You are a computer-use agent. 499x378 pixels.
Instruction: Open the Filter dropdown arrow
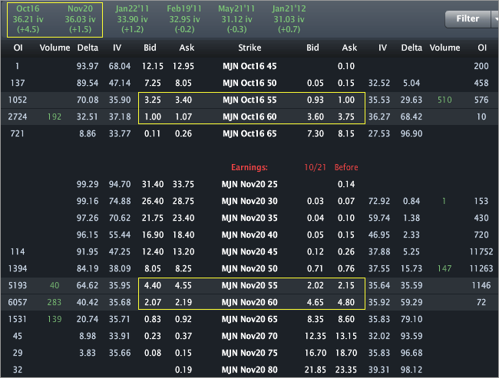click(x=495, y=18)
